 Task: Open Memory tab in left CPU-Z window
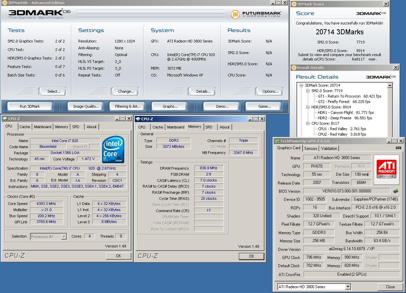tap(62, 127)
